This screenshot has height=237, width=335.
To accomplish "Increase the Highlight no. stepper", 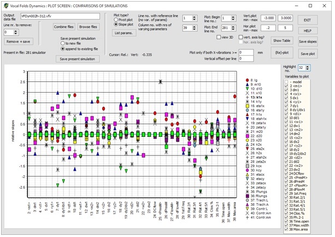I will (x=308, y=67).
